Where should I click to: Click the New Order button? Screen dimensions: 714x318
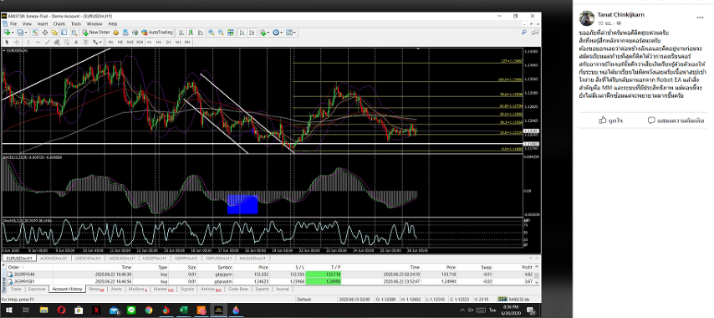coord(96,33)
